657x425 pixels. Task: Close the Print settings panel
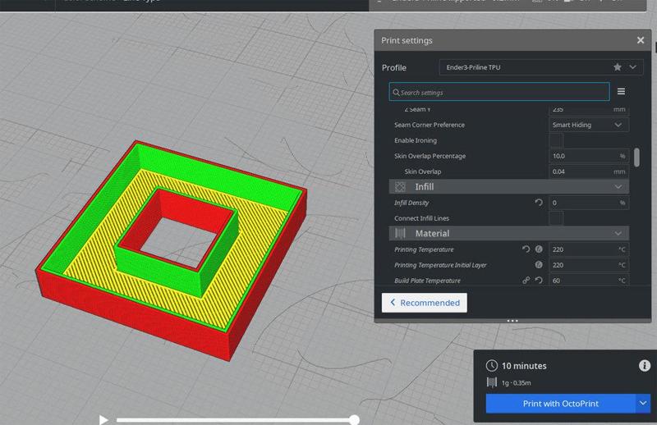pos(640,40)
